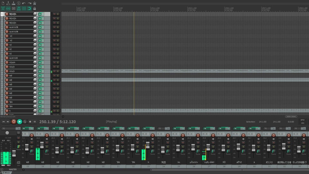309x174 pixels.
Task: Switch to the Mixer tab
Action: [x=6, y=173]
